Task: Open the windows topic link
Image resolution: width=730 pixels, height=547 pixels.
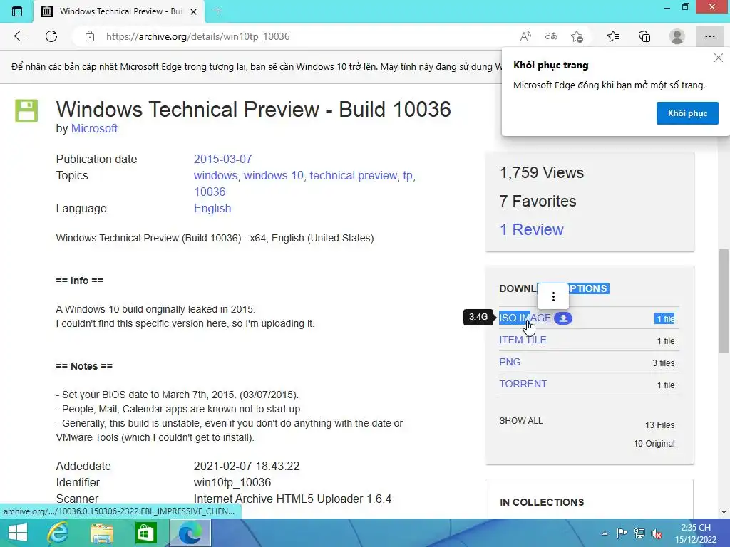Action: pos(215,175)
